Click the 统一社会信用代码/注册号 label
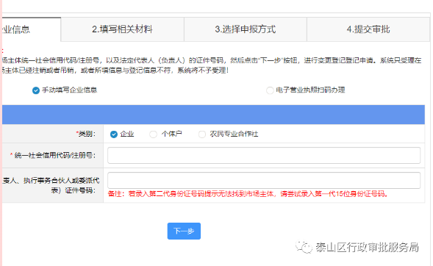Image resolution: width=433 pixels, height=266 pixels. [x=53, y=155]
